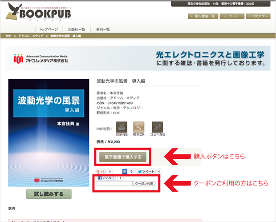Image resolution: width=276 pixels, height=222 pixels.
Task: Click the 検索OK magnifier icon
Action: point(139,127)
